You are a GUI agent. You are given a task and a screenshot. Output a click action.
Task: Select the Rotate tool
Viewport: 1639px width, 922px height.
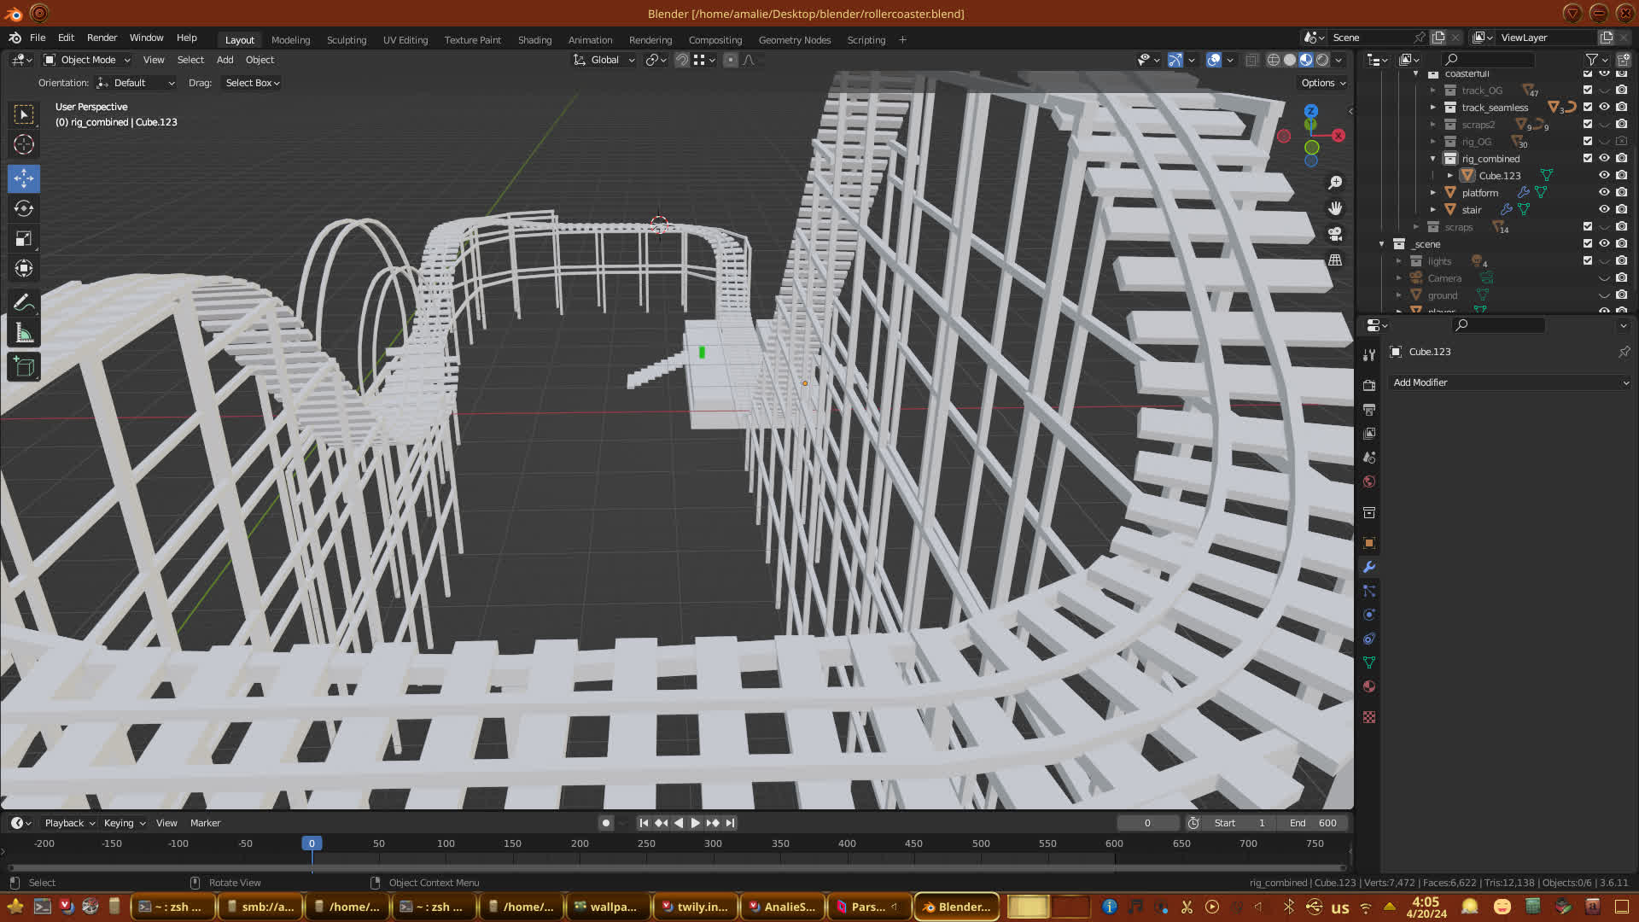pyautogui.click(x=24, y=208)
